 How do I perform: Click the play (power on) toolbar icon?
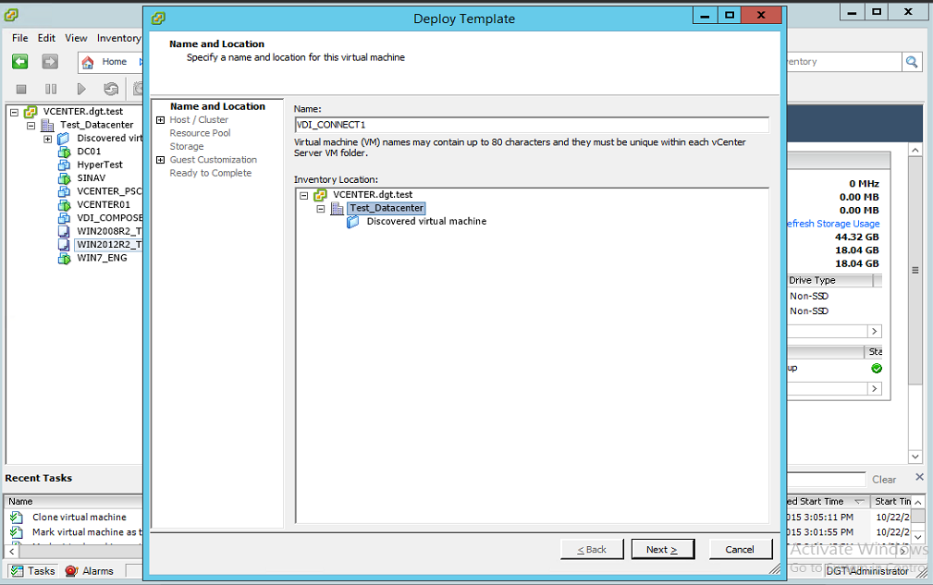point(81,89)
